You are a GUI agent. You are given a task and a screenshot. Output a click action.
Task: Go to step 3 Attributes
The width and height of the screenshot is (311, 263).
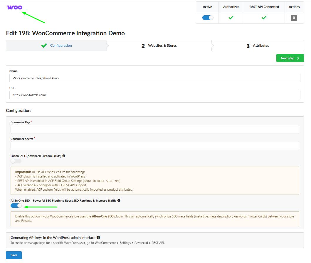point(258,46)
